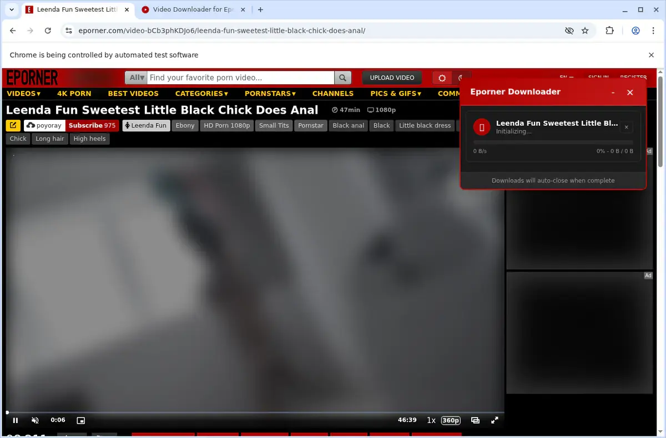Open the EN language dropdown
This screenshot has width=666, height=438.
pyautogui.click(x=567, y=77)
